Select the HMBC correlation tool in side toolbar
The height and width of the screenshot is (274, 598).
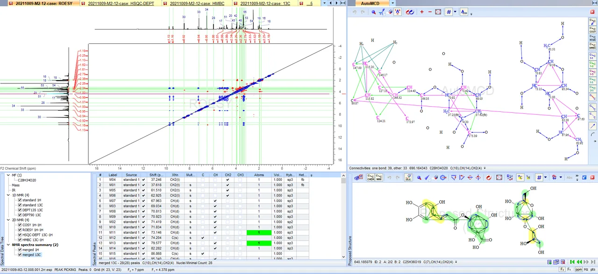592,46
